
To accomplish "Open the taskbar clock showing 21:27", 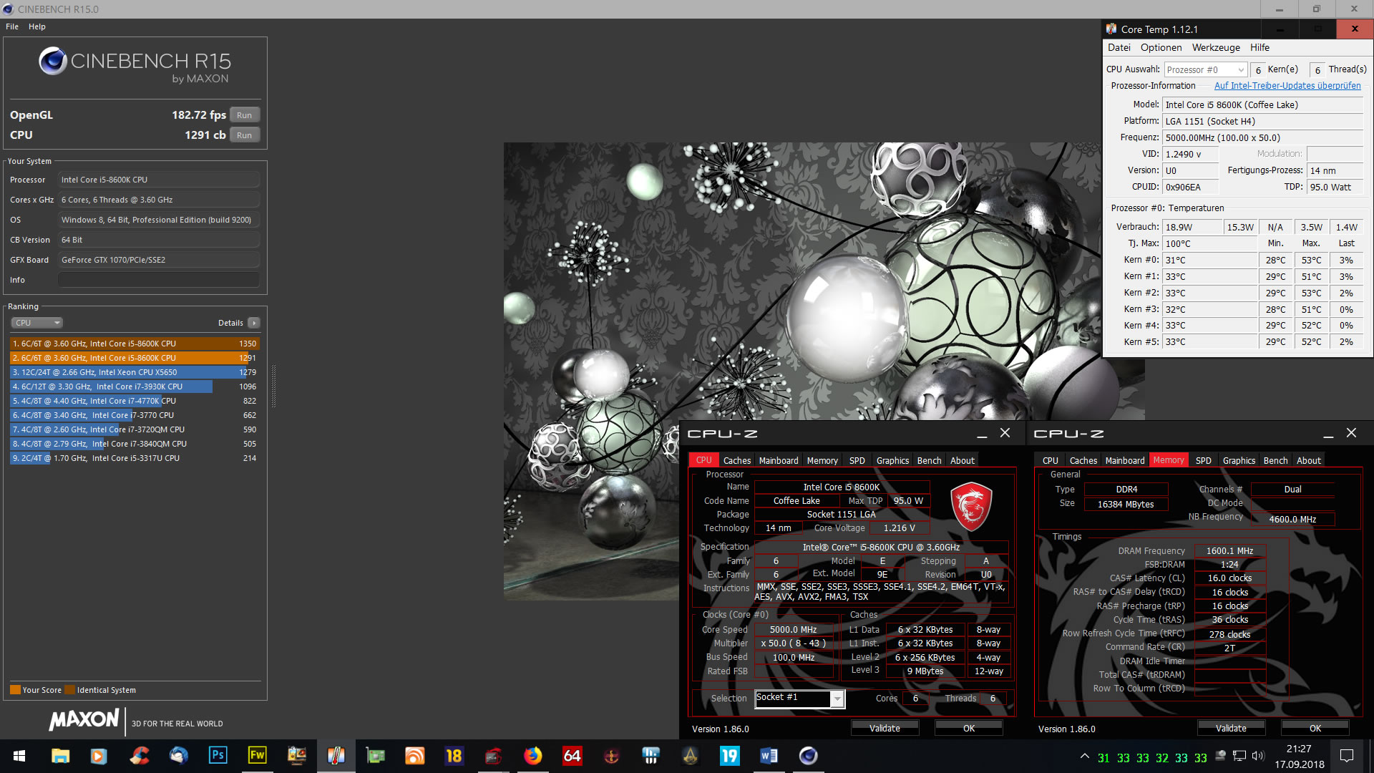I will click(x=1300, y=757).
